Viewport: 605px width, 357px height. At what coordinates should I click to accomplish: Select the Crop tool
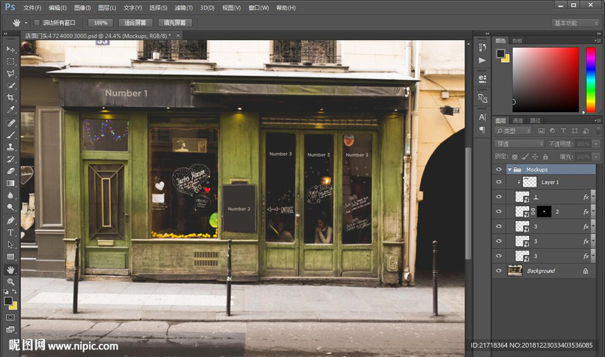(10, 98)
